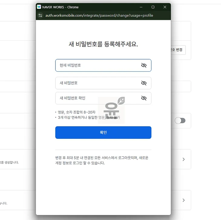221x220 pixels.
Task: Click the blue 확인 button
Action: point(103,132)
